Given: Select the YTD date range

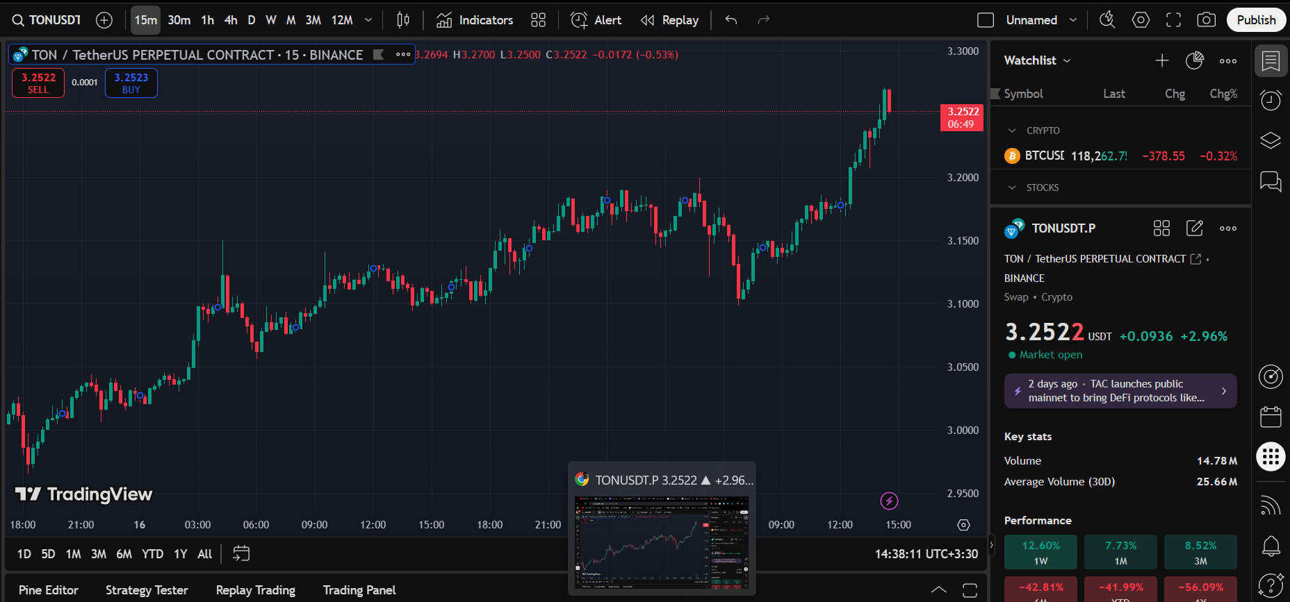Looking at the screenshot, I should [x=153, y=554].
